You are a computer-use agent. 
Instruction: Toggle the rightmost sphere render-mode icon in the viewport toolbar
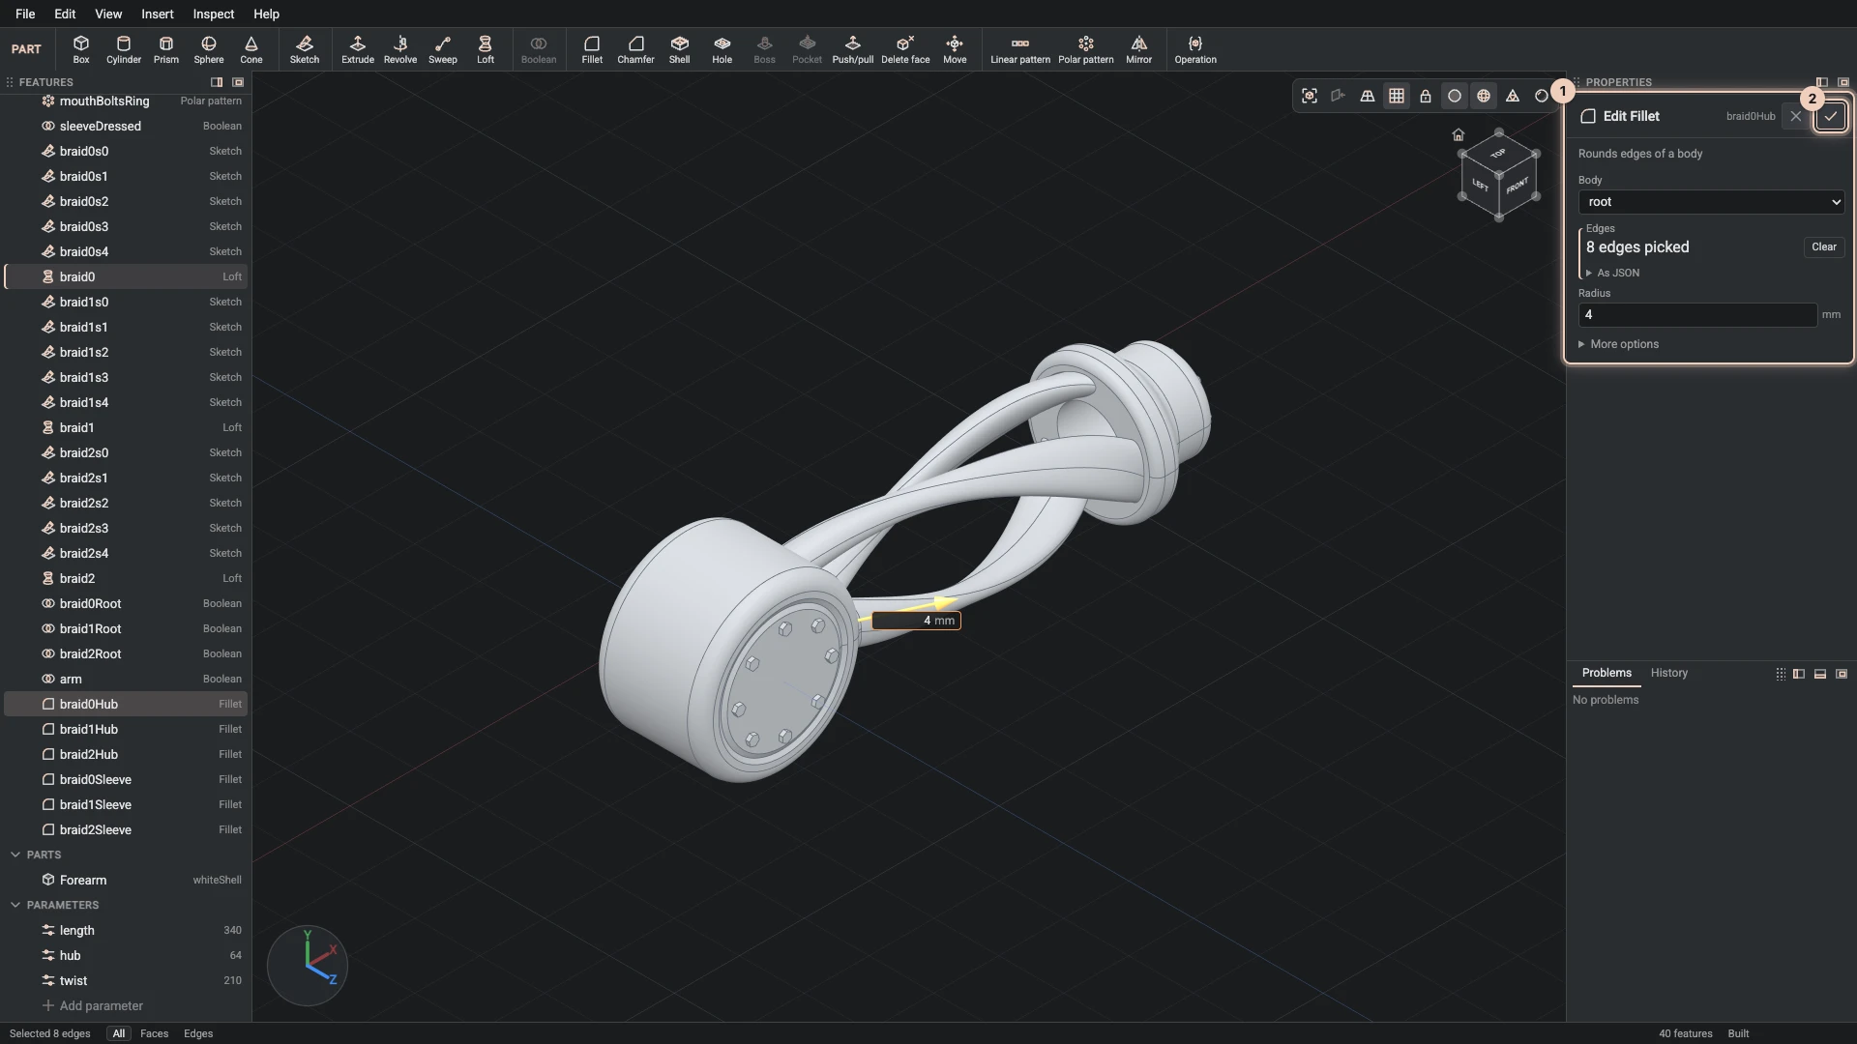point(1542,96)
